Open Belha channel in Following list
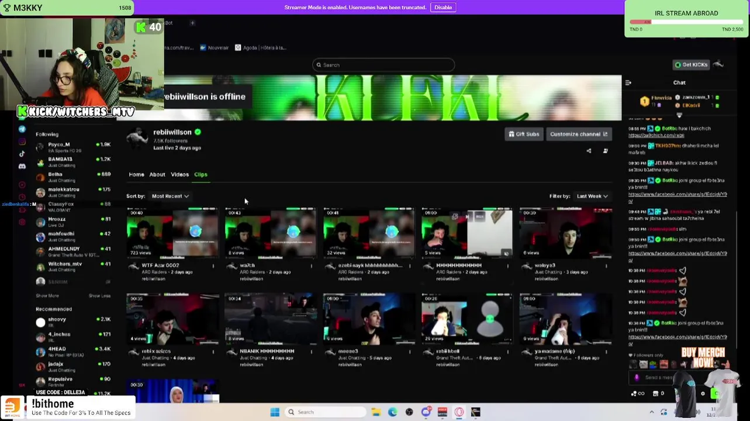The width and height of the screenshot is (750, 421). coord(73,177)
